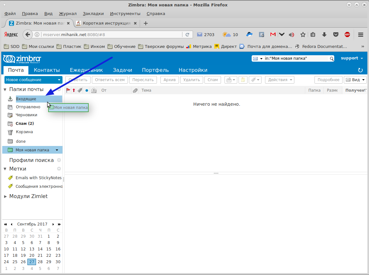Open the Метрика bookmark
This screenshot has width=369, height=275.
click(199, 46)
